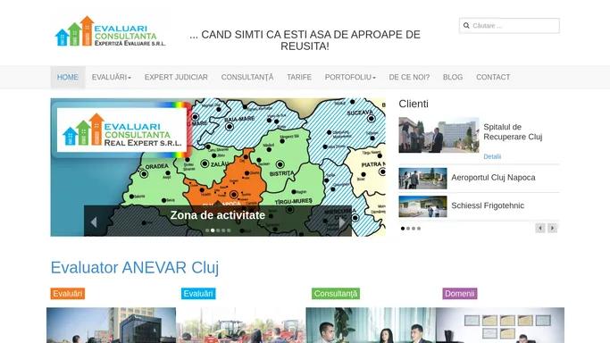Focus the Căutare search field

click(x=509, y=26)
